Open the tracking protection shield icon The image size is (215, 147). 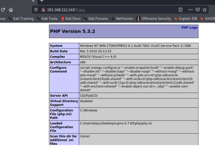[36, 10]
